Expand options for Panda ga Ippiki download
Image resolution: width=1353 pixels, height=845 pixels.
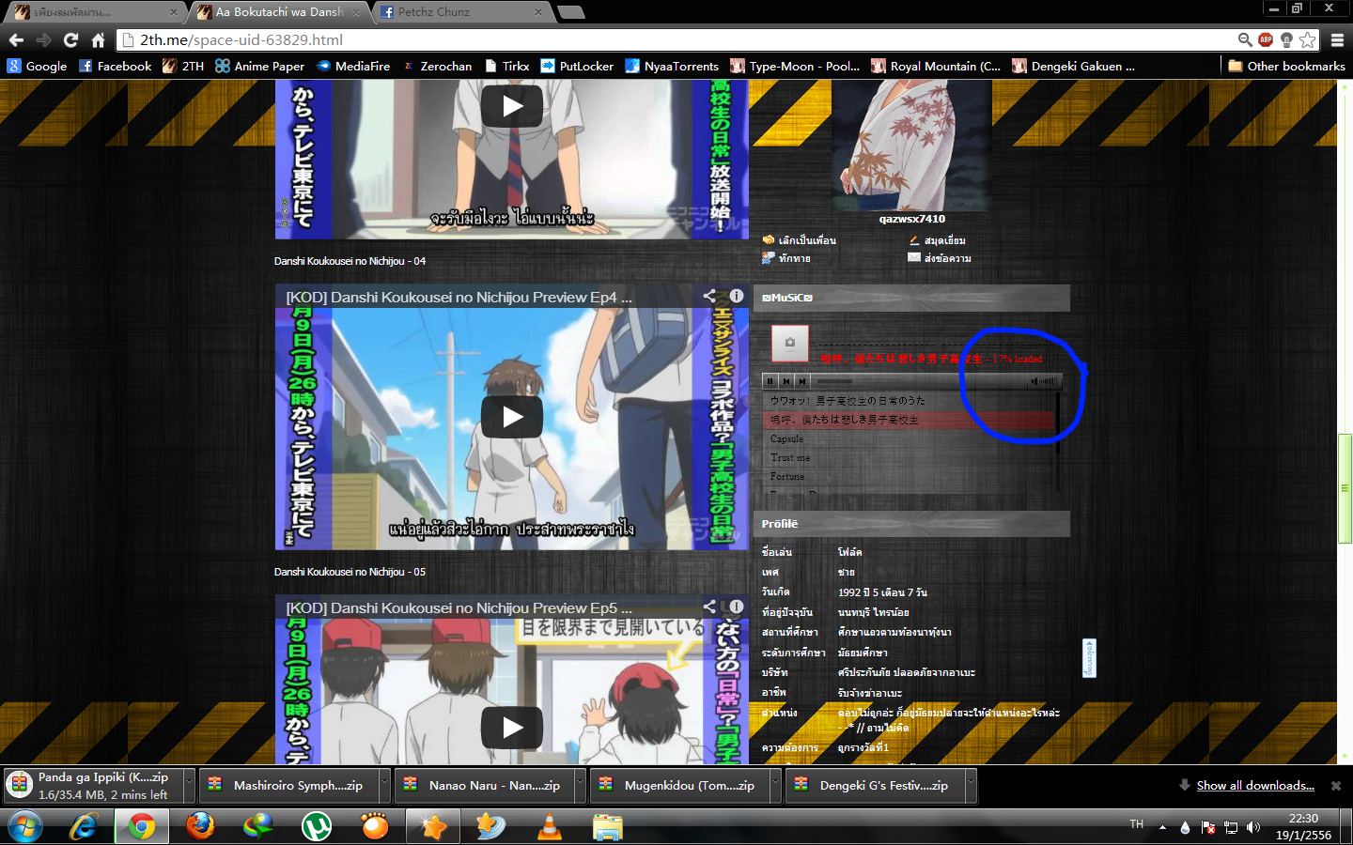[x=189, y=785]
